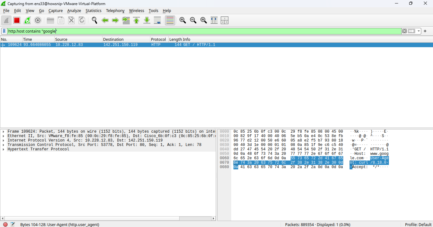Open the Analyze menu
This screenshot has height=227, width=433.
pyautogui.click(x=74, y=10)
